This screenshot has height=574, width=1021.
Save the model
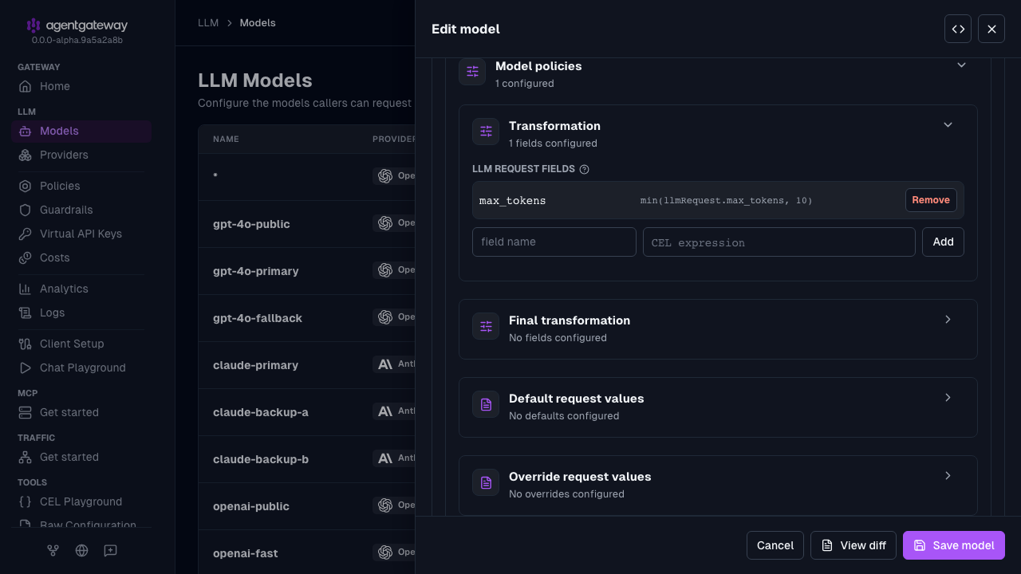(954, 545)
